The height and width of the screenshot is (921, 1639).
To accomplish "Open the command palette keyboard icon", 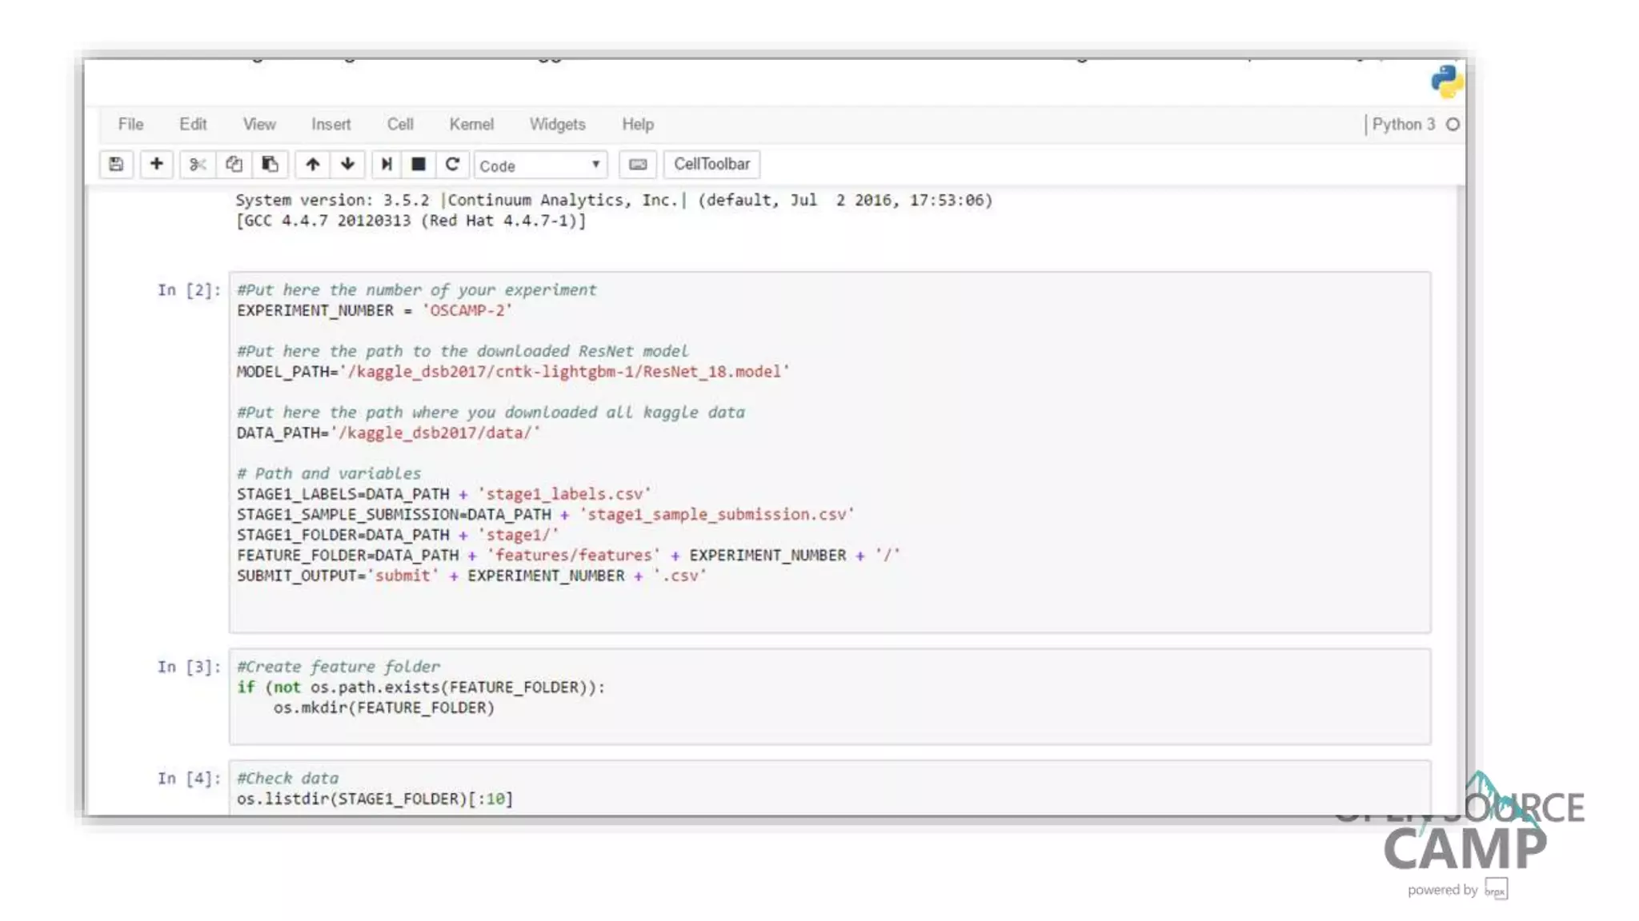I will [638, 164].
